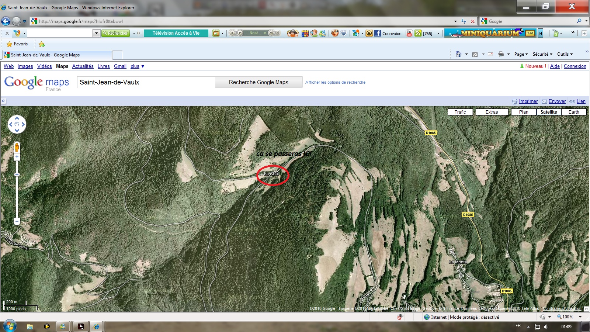The width and height of the screenshot is (590, 332).
Task: Click the map zoom slider handle
Action: [x=17, y=174]
